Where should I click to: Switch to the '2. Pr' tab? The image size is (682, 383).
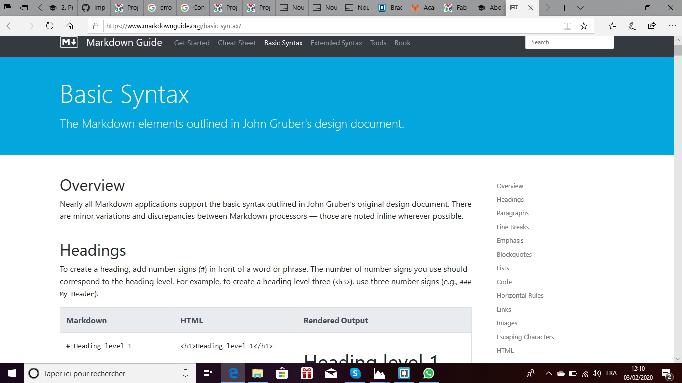tap(61, 8)
